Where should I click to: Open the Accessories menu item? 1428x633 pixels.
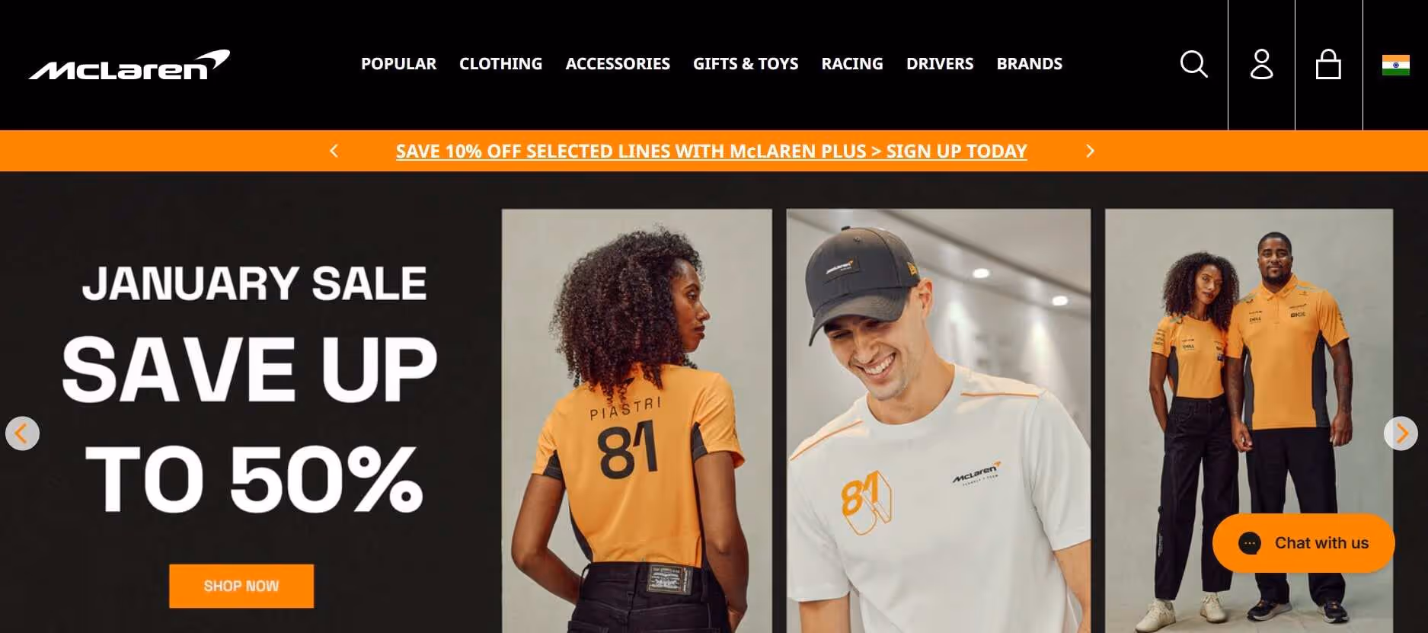[x=618, y=64]
